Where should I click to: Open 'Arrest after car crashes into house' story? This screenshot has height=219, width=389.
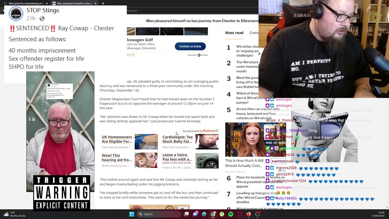(x=258, y=113)
